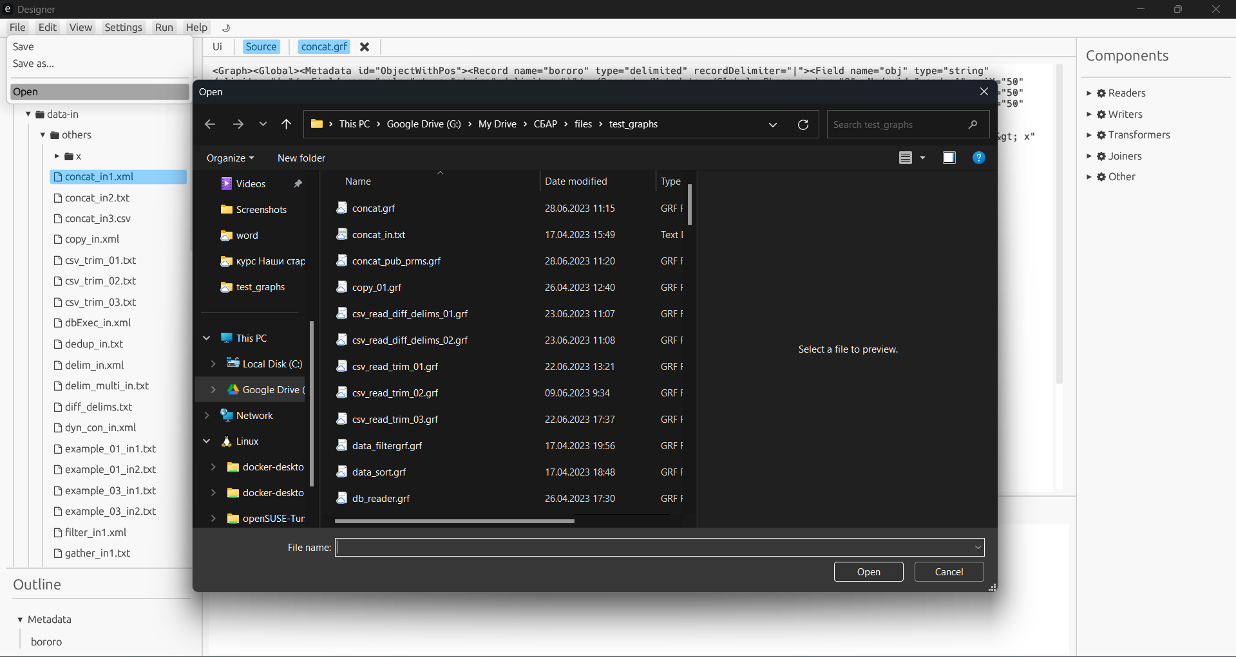This screenshot has width=1236, height=657.
Task: Open the Help menu in Designer
Action: (x=196, y=27)
